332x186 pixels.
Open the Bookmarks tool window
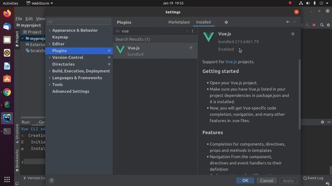click(x=17, y=161)
